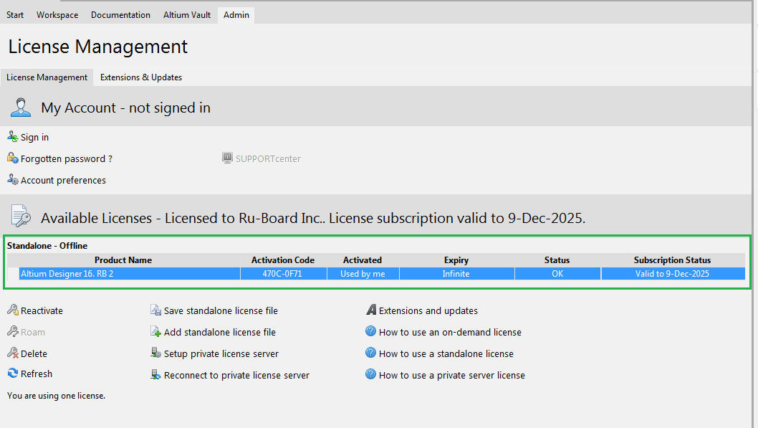Click the Subscription Status column header
The width and height of the screenshot is (758, 428).
click(x=672, y=260)
